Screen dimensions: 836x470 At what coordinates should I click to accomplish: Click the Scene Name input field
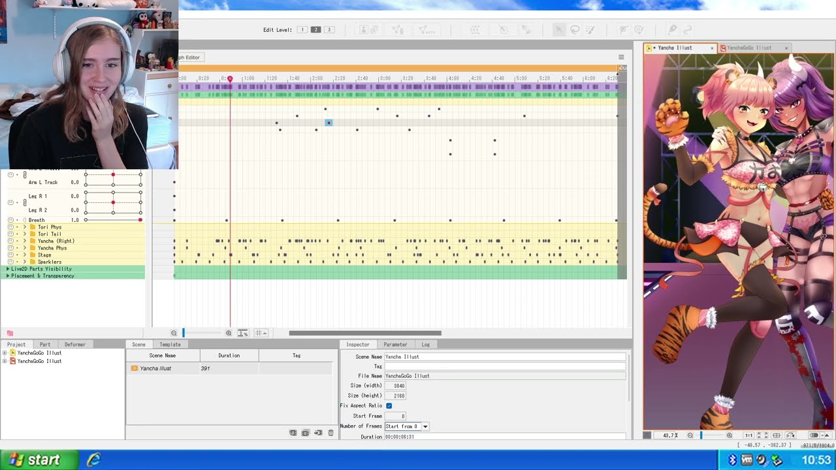505,357
